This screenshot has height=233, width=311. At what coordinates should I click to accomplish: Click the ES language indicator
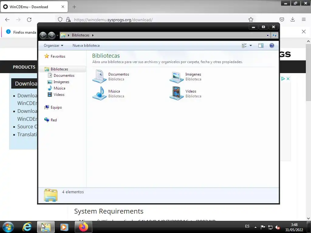(247, 226)
